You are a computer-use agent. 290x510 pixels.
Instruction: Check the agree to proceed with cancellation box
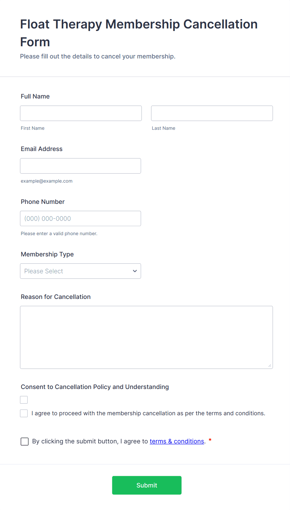tap(24, 413)
